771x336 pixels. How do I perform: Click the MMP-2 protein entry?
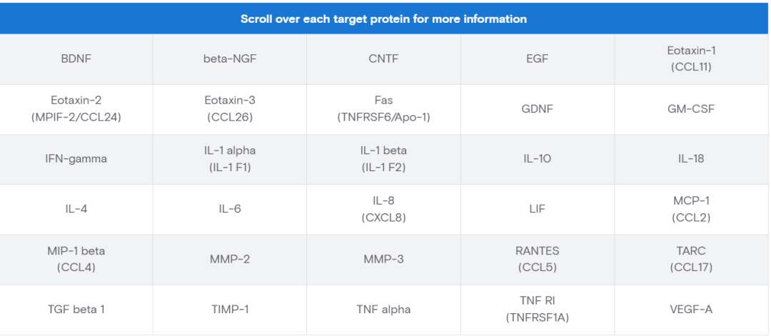[x=230, y=259]
